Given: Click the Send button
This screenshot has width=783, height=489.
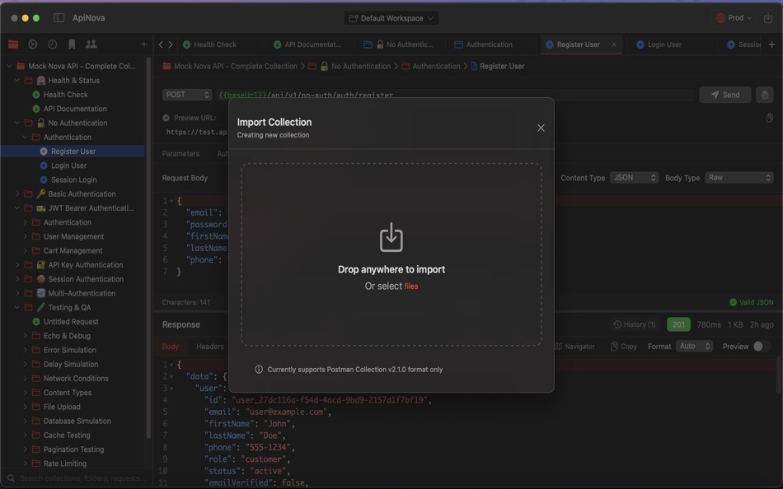Looking at the screenshot, I should (725, 95).
